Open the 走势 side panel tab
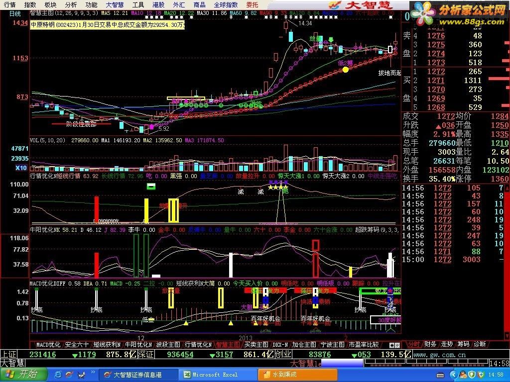 click(447, 344)
